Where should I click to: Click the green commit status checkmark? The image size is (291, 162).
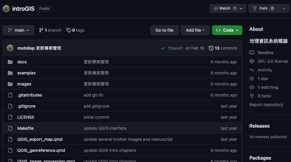coord(163,48)
